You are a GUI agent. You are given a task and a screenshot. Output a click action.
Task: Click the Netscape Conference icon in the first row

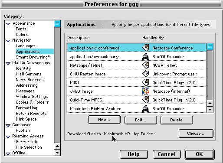(x=146, y=48)
